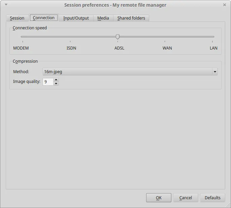Click the connection speed slider handle
Image resolution: width=231 pixels, height=208 pixels.
[x=118, y=37]
